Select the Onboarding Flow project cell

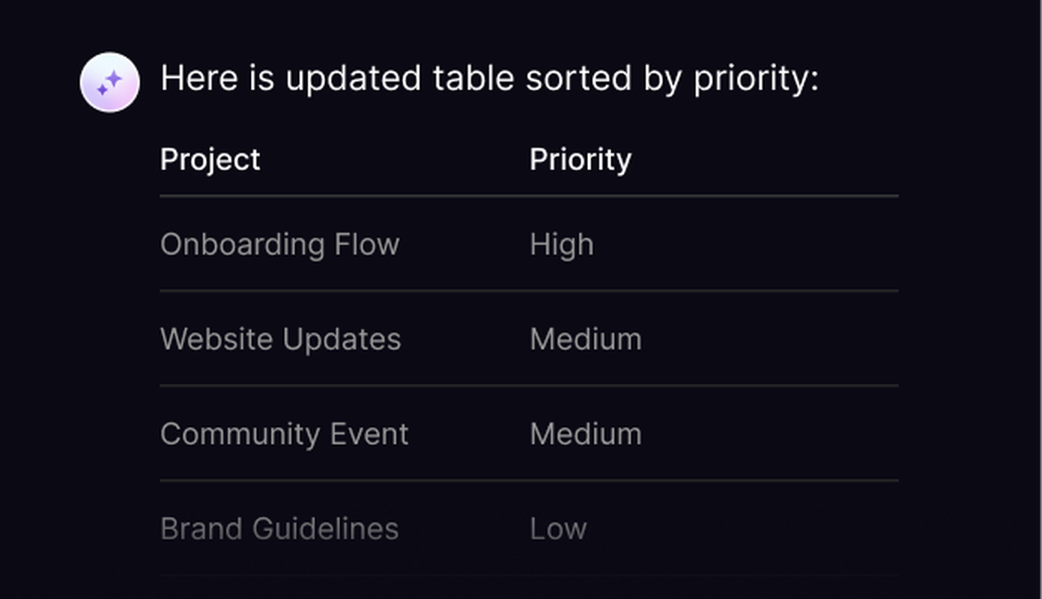[x=279, y=245]
